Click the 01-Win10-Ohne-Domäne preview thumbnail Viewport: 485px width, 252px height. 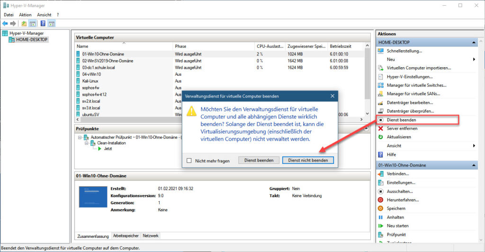click(93, 197)
